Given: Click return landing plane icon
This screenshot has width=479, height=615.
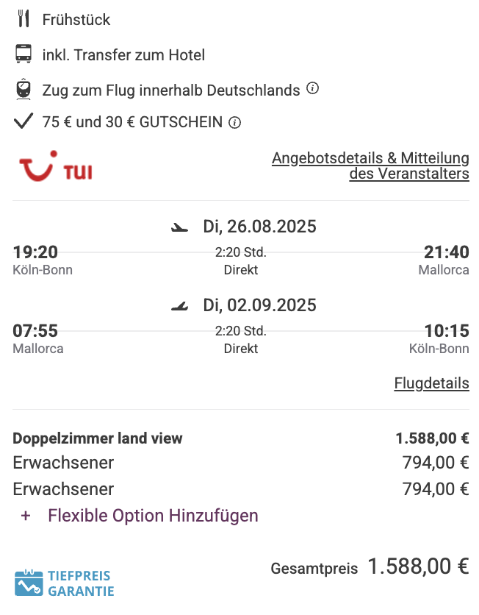Looking at the screenshot, I should 180,306.
